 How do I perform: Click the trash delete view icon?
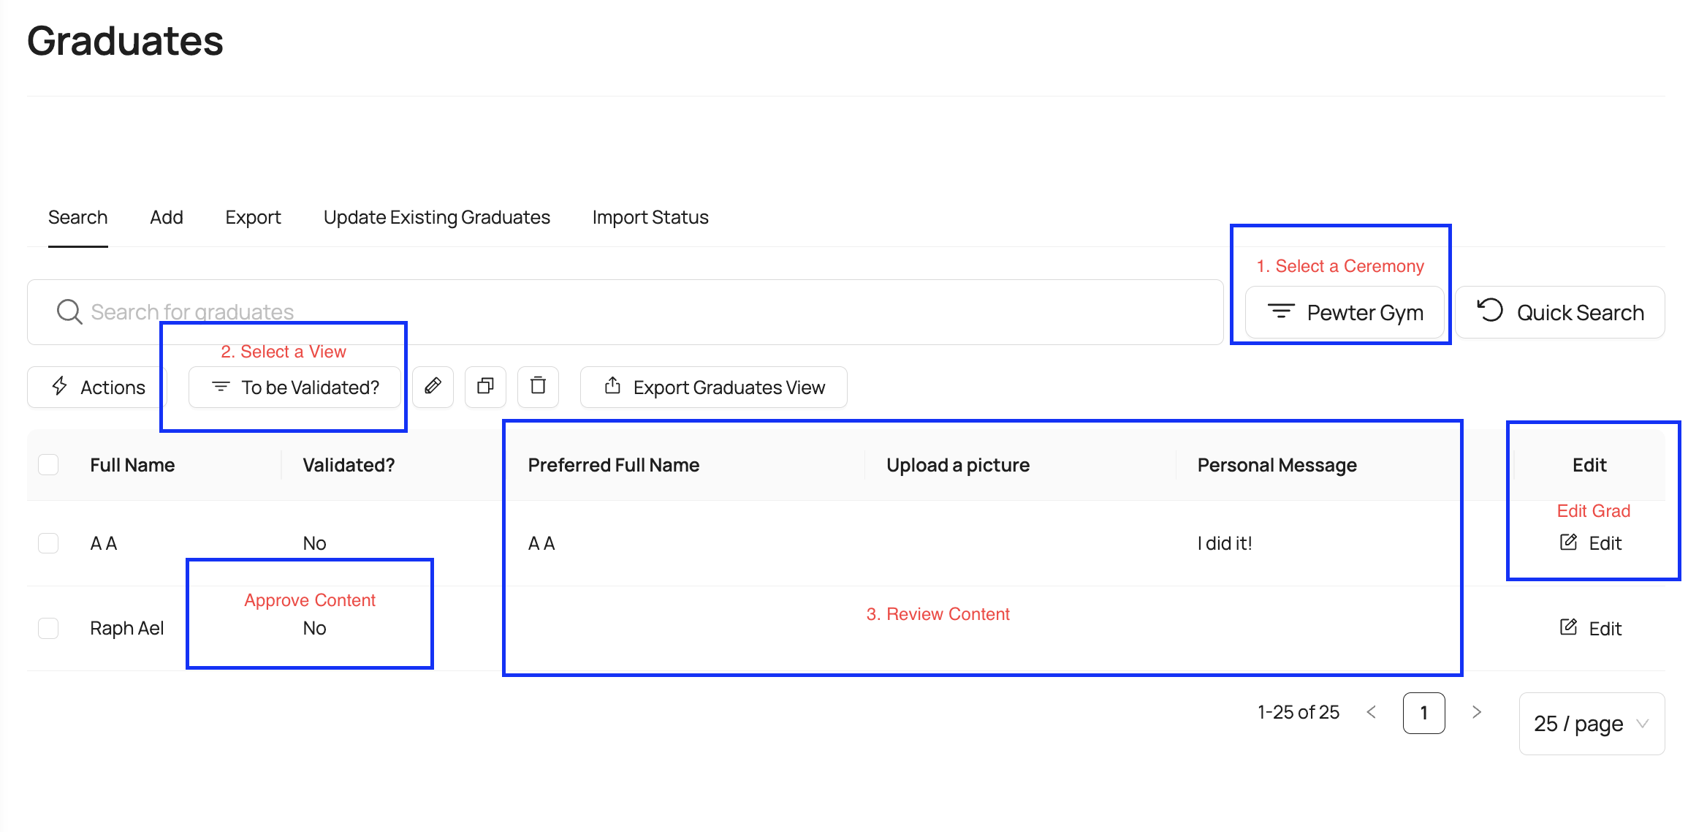(x=538, y=386)
